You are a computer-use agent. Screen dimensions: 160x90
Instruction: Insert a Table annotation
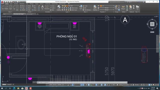pos(52,10)
